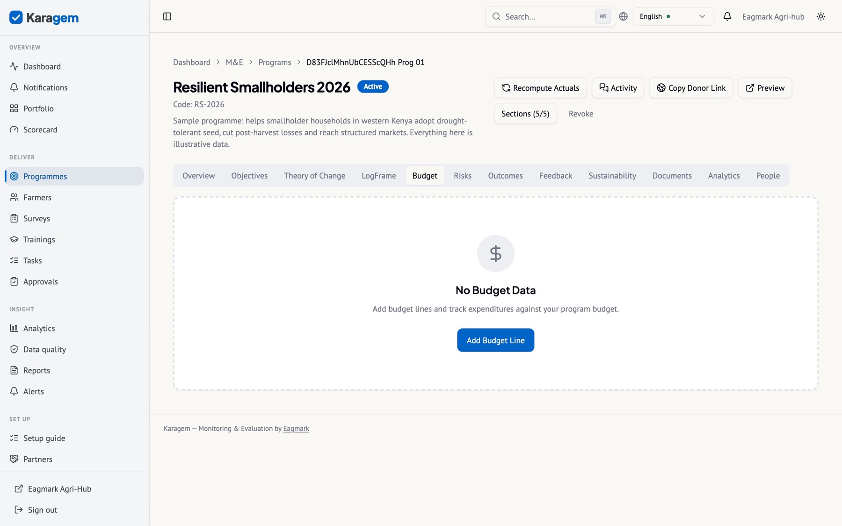Viewport: 842px width, 526px height.
Task: Click the Surveys clipboard icon
Action: click(x=14, y=218)
